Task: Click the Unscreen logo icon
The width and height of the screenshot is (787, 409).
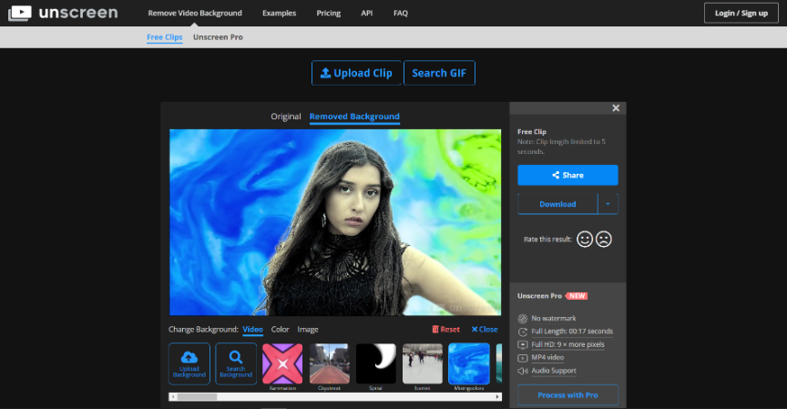Action: pos(19,13)
